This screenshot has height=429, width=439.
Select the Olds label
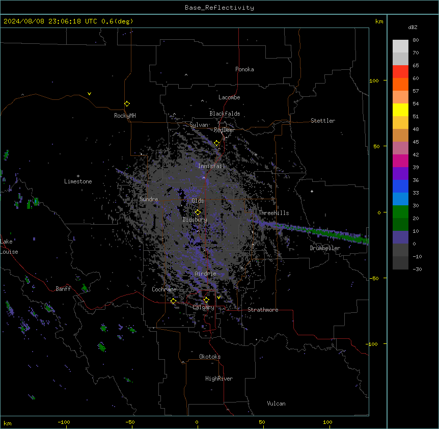(x=198, y=201)
